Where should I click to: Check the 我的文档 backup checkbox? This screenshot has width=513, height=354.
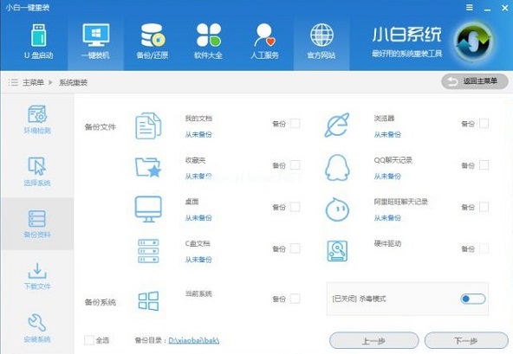[295, 124]
